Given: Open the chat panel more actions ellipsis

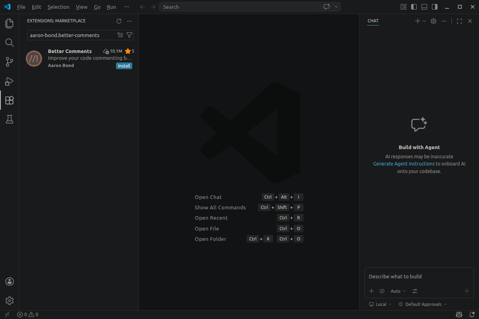Looking at the screenshot, I should [444, 21].
